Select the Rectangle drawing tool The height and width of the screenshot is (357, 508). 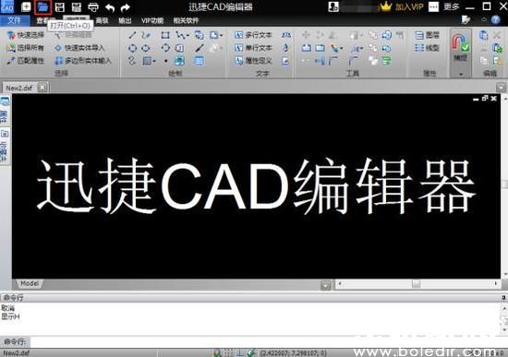tap(165, 35)
